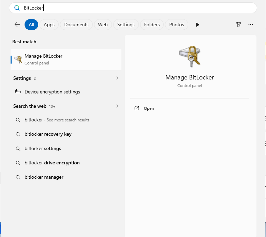Open the three-dot options menu

point(251,25)
